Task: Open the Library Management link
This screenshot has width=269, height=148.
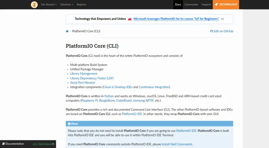Action: pos(84,74)
